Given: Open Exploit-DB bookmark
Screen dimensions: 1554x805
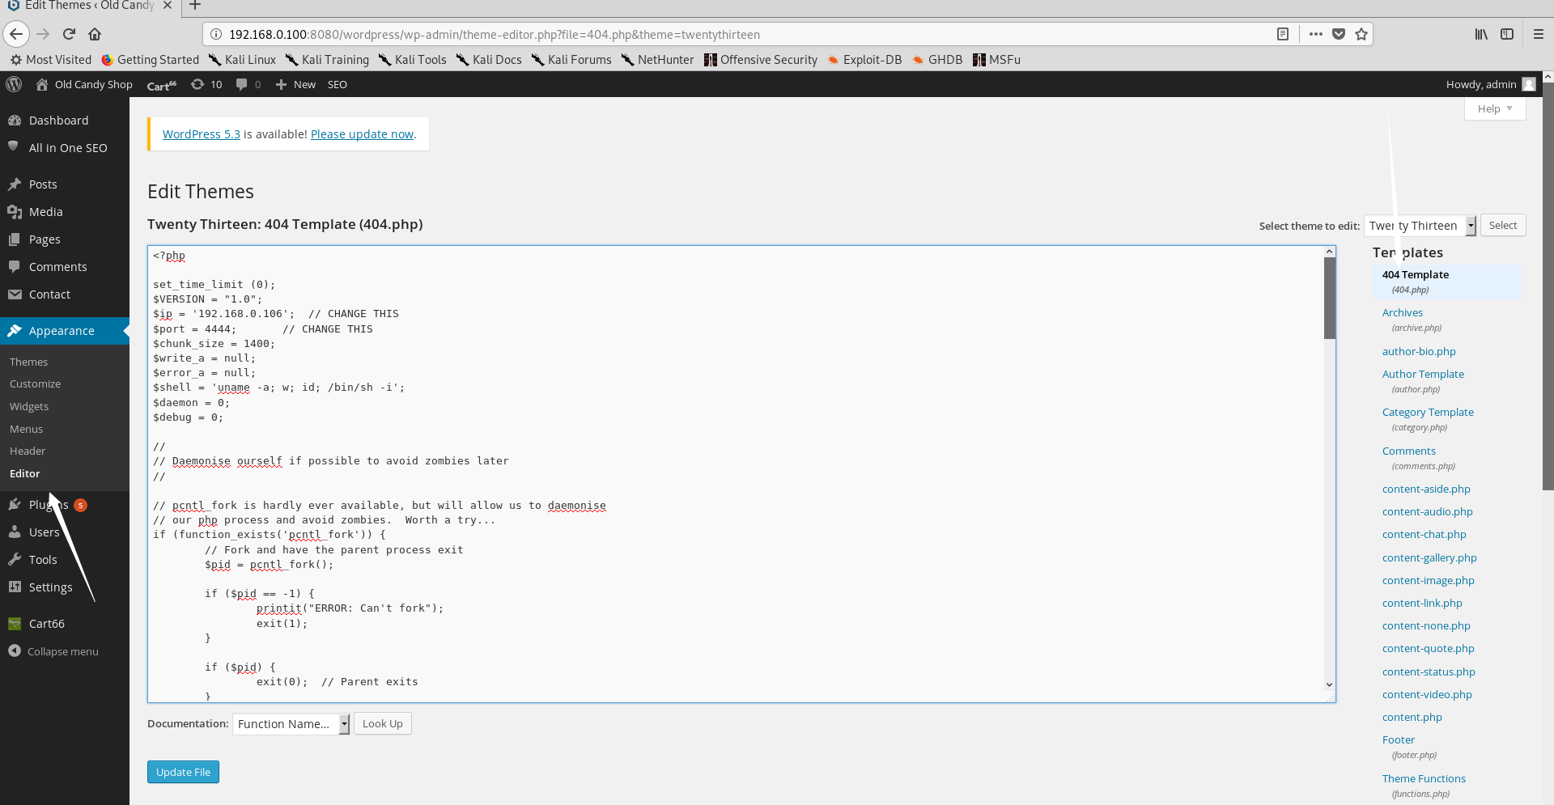Looking at the screenshot, I should pyautogui.click(x=864, y=60).
